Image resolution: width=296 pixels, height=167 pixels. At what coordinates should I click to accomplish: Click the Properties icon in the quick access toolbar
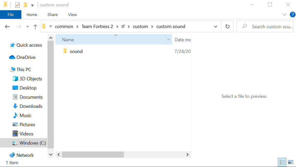point(17,5)
